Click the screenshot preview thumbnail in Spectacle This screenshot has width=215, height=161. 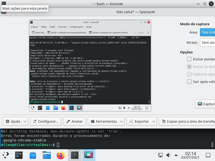[90, 65]
